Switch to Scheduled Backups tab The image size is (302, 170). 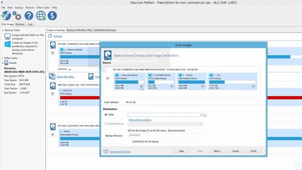[105, 30]
